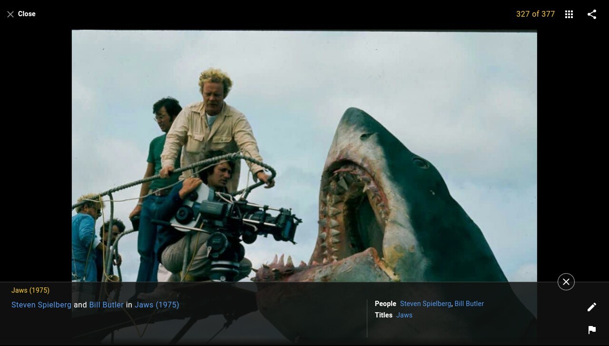Close the photo viewer
609x346 pixels.
[x=21, y=14]
